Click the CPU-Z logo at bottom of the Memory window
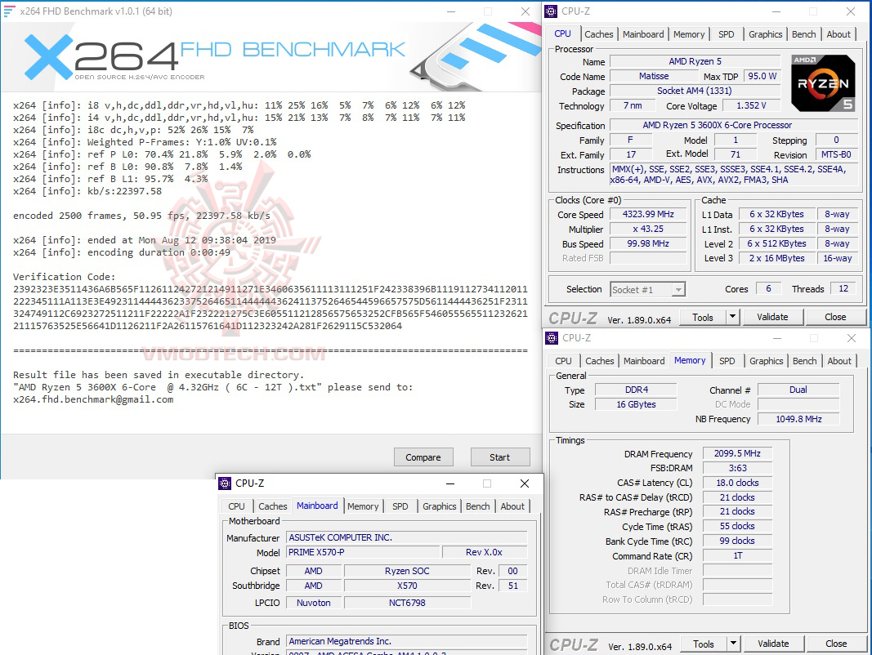Viewport: 872px width, 655px height. tap(574, 643)
